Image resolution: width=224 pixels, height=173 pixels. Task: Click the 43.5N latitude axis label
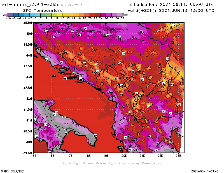27,66
